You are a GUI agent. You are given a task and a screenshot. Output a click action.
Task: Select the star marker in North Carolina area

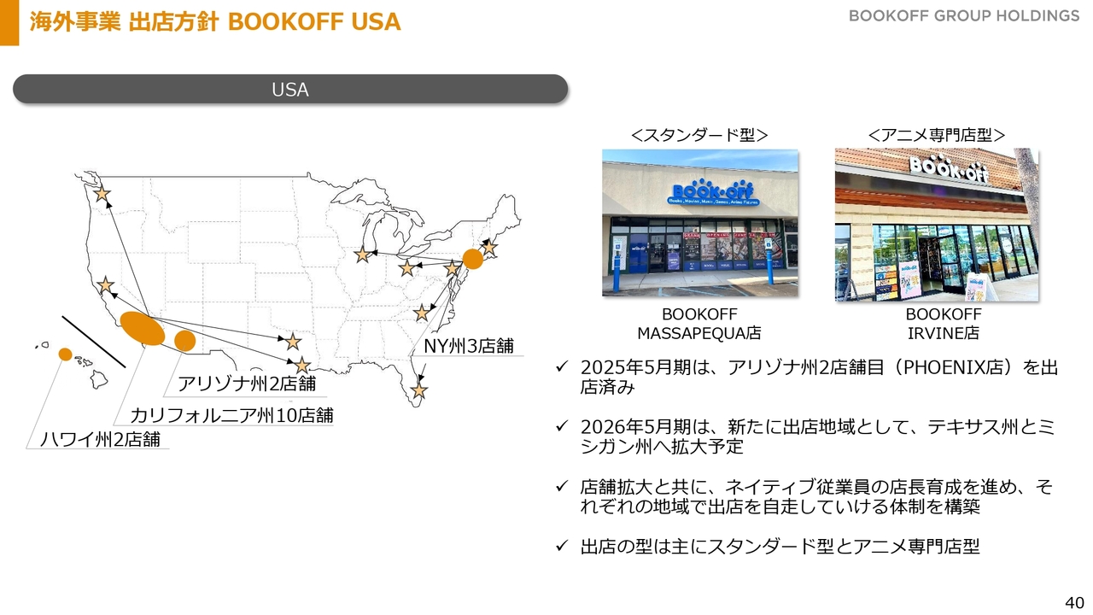click(422, 313)
